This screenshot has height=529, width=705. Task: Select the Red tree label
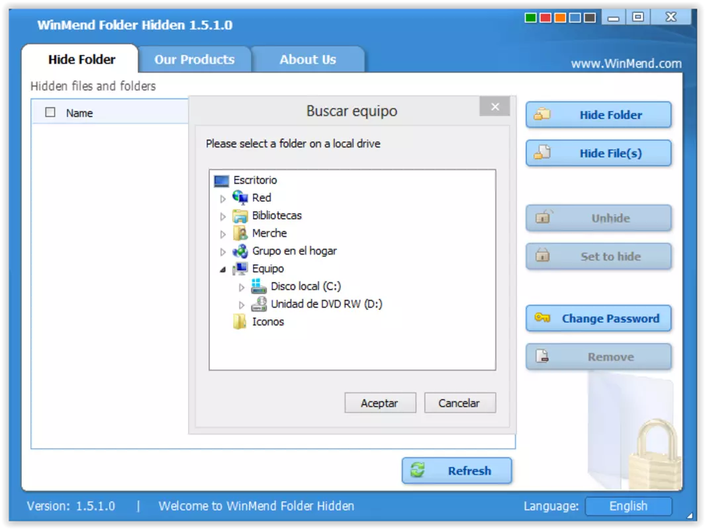(261, 198)
